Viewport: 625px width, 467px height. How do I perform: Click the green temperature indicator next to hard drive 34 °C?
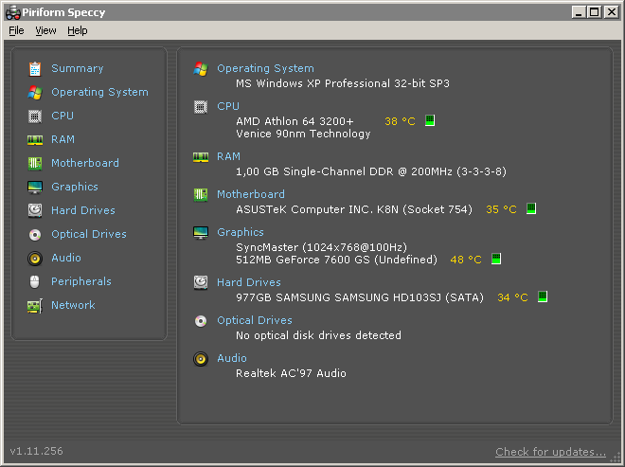[543, 296]
